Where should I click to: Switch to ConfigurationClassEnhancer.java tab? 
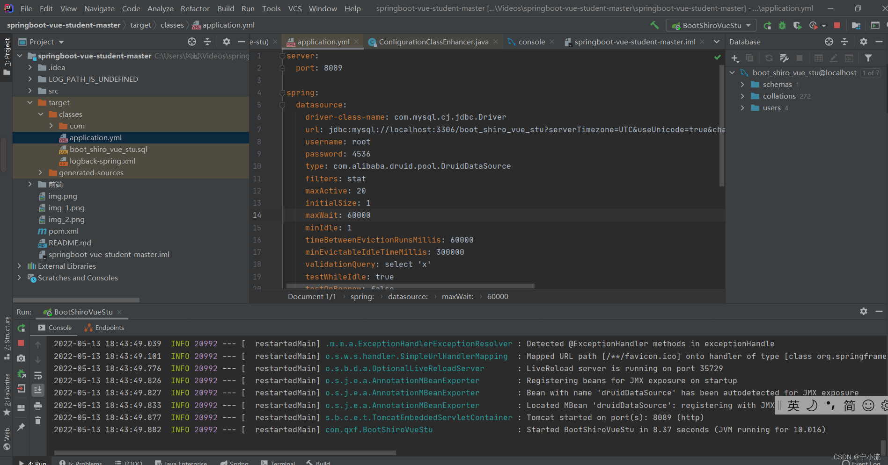point(433,42)
